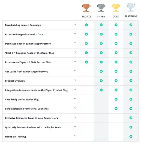
Task: Click Gold checkmark for Case Study row
Action: click(x=116, y=99)
